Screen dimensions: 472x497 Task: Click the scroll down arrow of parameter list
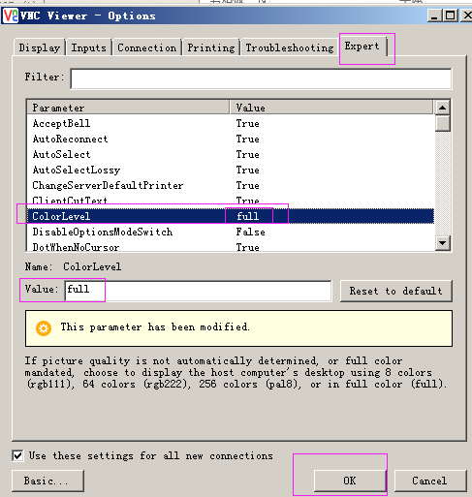coord(442,242)
